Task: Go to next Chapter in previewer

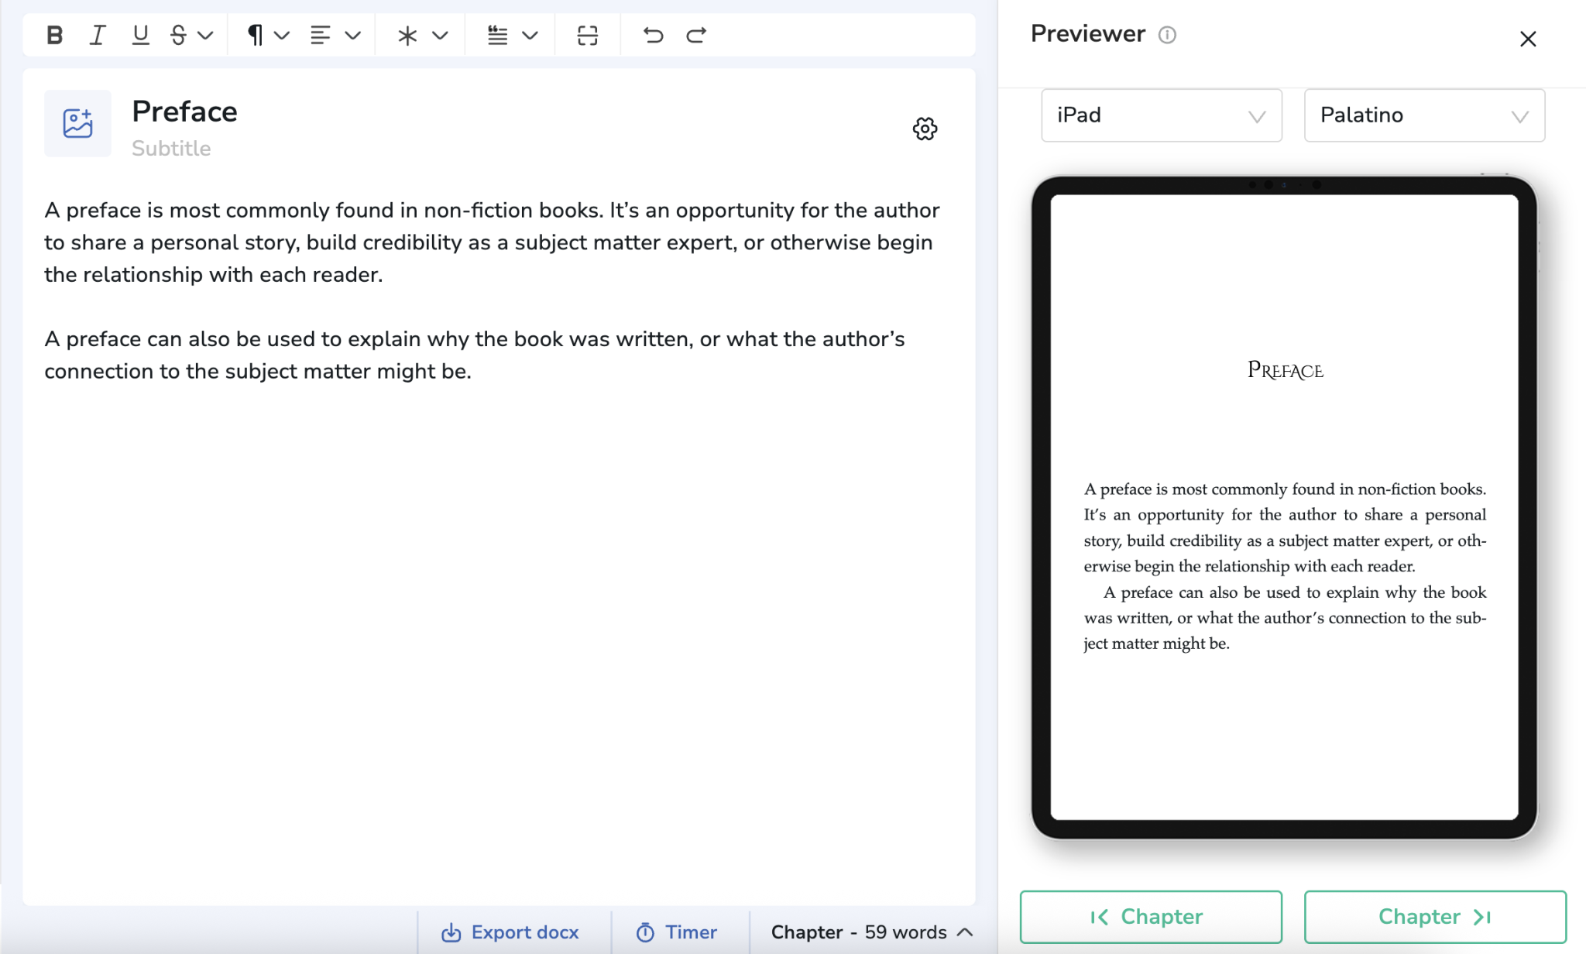Action: 1435,917
